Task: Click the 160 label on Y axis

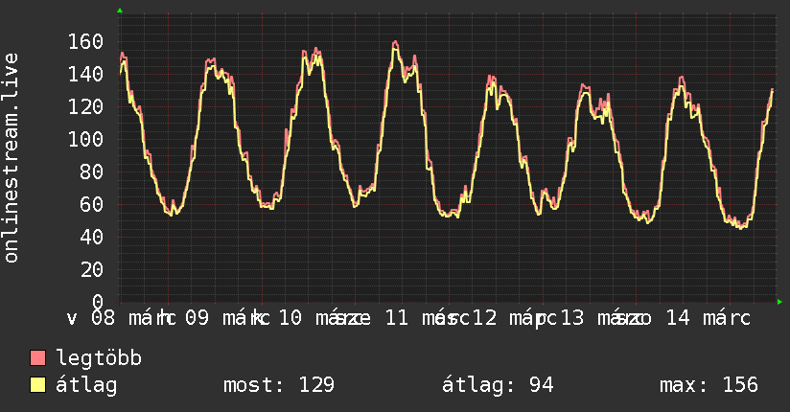Action: pyautogui.click(x=85, y=41)
